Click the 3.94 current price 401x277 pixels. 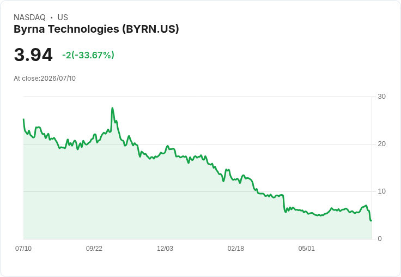click(33, 55)
